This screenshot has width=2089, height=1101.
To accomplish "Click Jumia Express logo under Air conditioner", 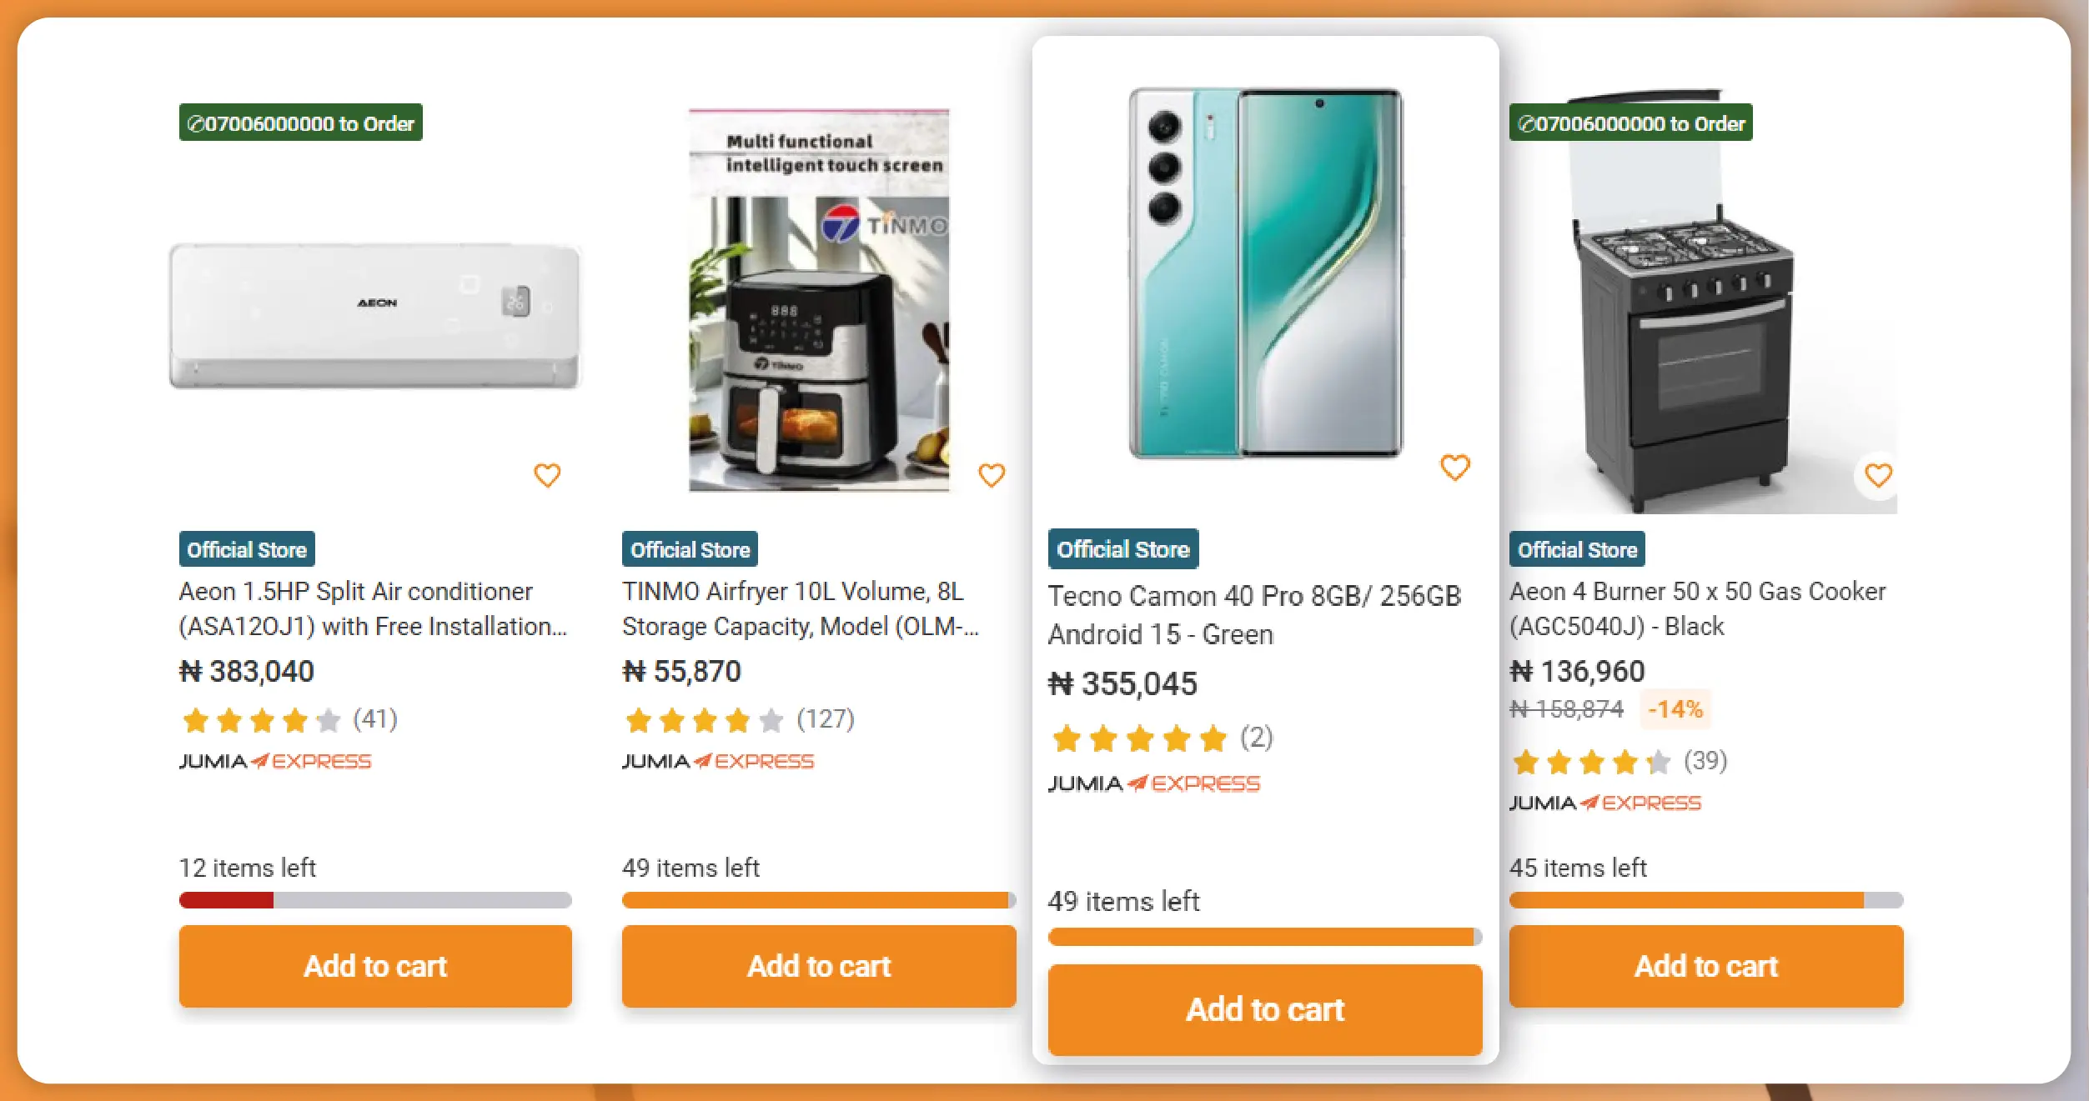I will pyautogui.click(x=275, y=761).
